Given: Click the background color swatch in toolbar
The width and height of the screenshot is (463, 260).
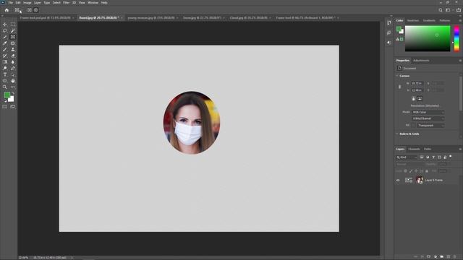Looking at the screenshot, I should 12,100.
